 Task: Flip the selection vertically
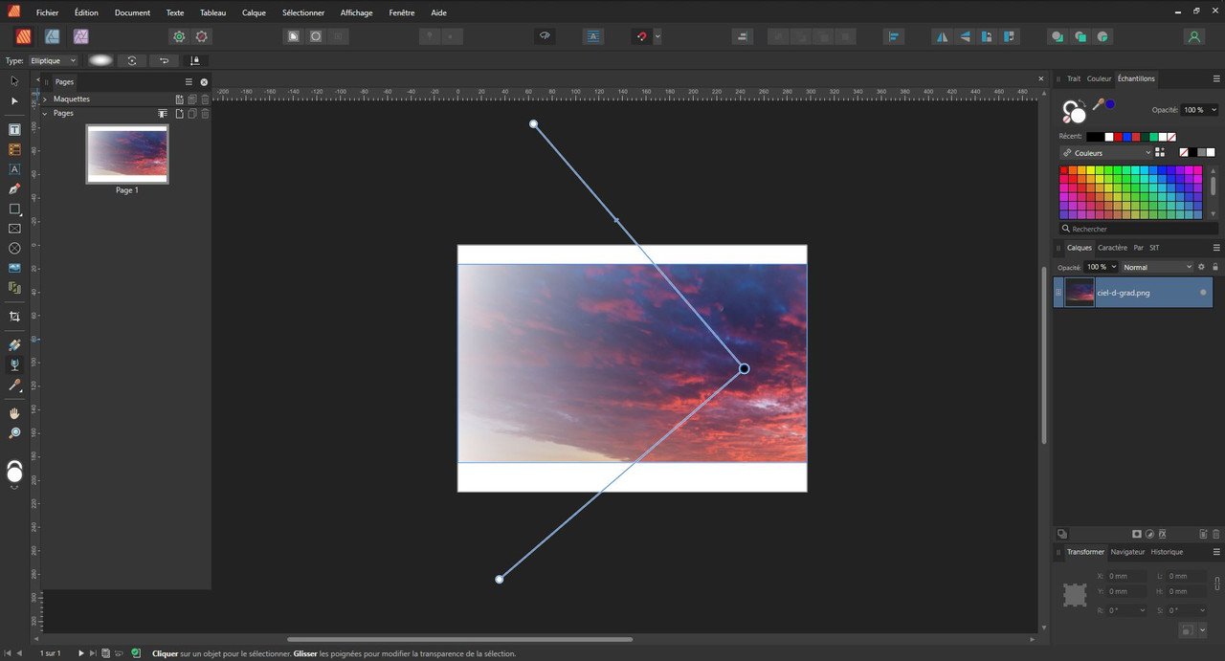964,36
